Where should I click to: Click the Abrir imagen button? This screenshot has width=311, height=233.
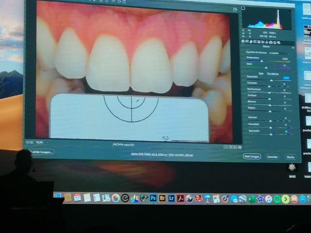click(252, 156)
